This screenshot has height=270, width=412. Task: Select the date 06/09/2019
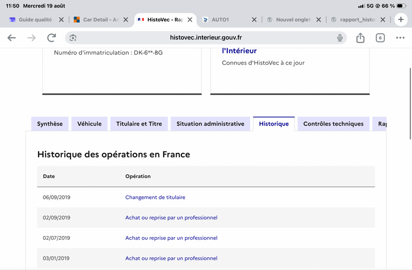coord(57,197)
